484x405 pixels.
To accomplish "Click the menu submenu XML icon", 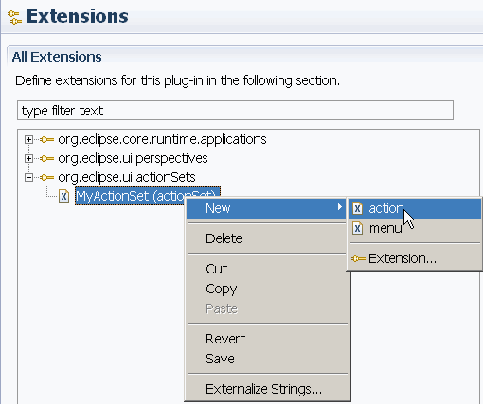I will (x=357, y=228).
